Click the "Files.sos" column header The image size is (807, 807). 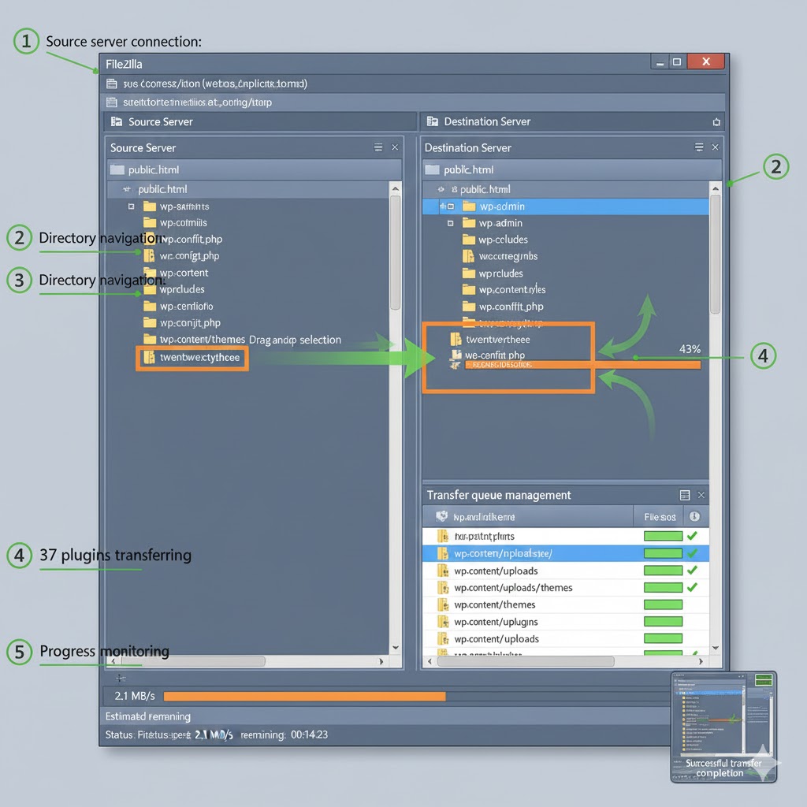[660, 517]
